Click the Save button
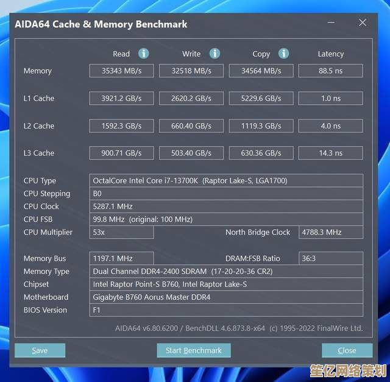390x382 pixels. tap(40, 350)
